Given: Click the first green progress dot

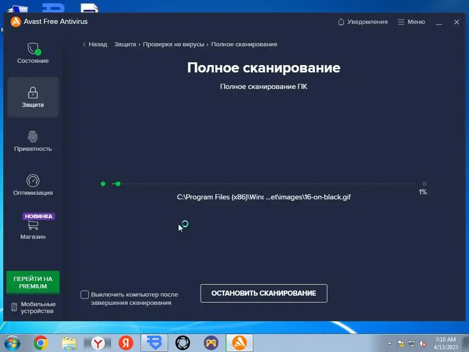Looking at the screenshot, I should coord(103,184).
